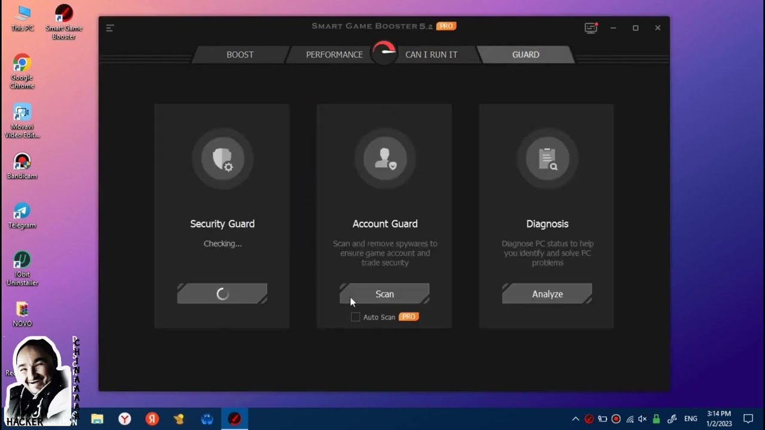Click the Diagnosis description text
This screenshot has height=430, width=765.
tap(547, 253)
